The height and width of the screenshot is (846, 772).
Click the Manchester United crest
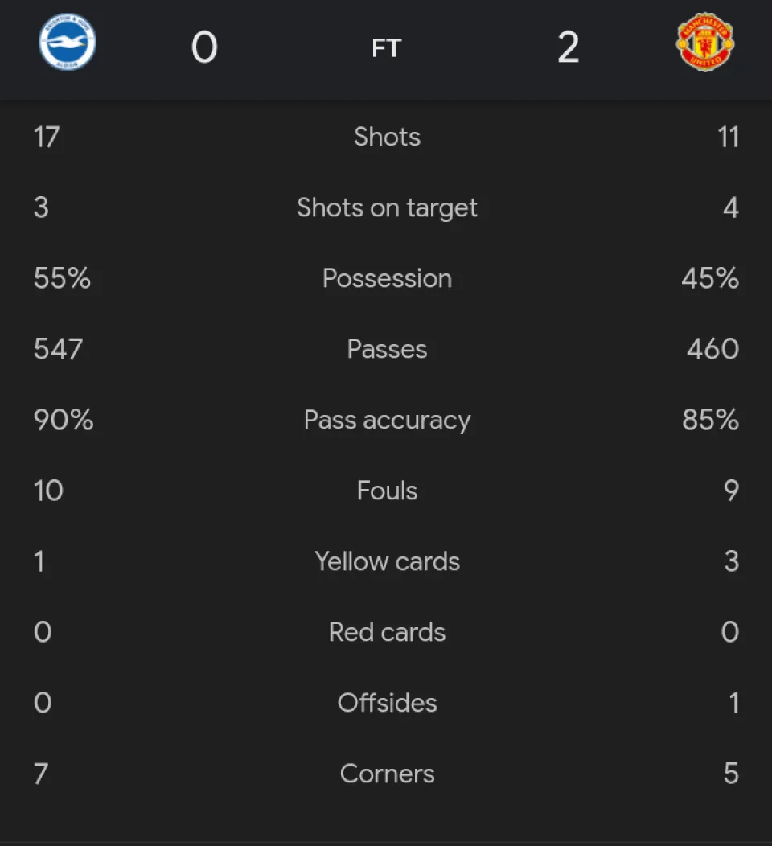[704, 42]
